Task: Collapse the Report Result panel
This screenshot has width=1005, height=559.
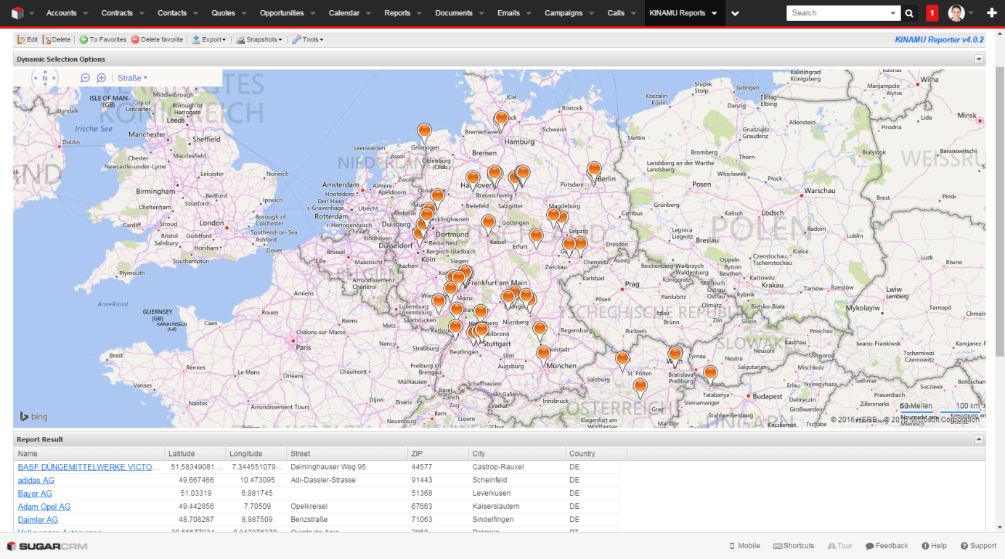Action: [x=979, y=439]
